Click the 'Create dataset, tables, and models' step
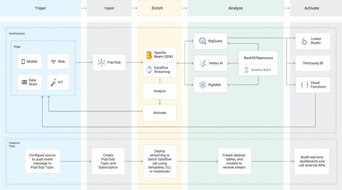 [x=235, y=161]
